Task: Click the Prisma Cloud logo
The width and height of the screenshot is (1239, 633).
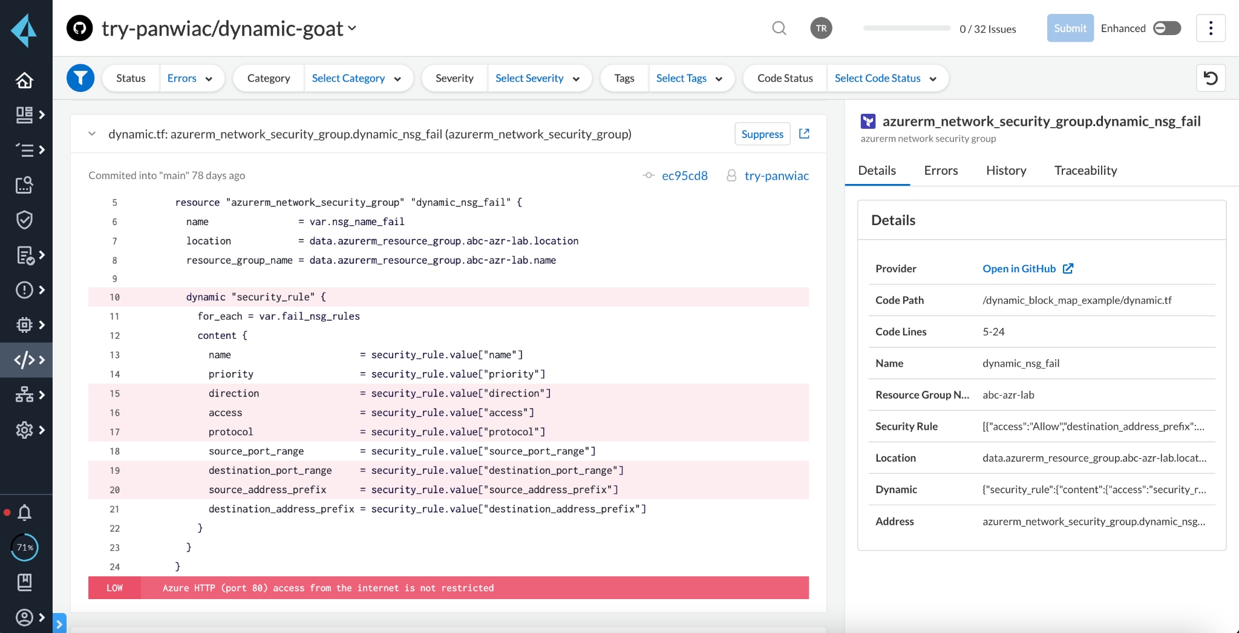Action: pos(24,30)
